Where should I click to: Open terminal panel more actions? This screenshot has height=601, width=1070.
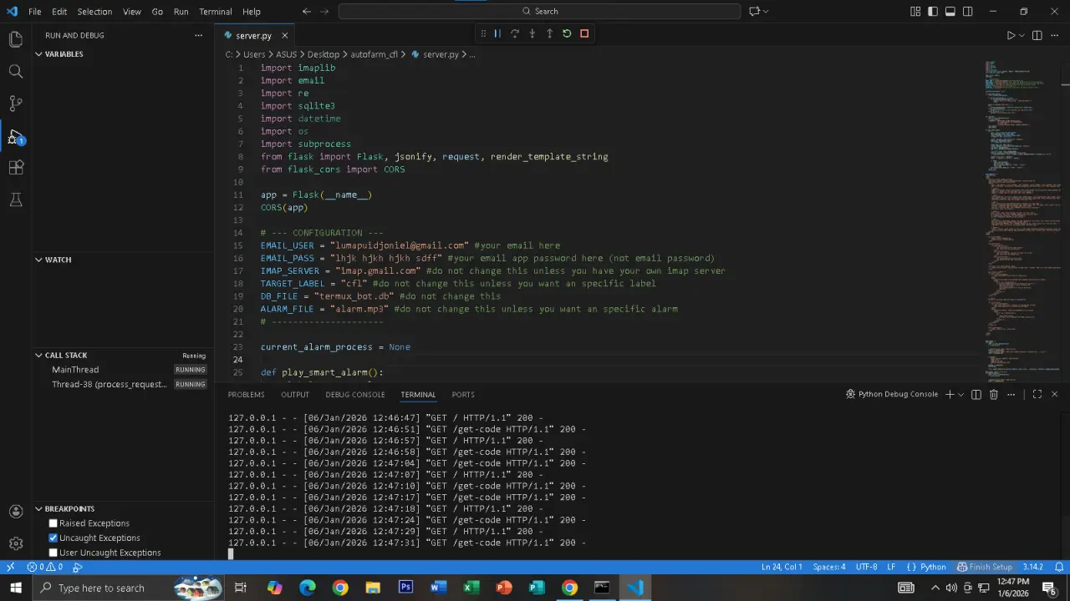[1011, 394]
